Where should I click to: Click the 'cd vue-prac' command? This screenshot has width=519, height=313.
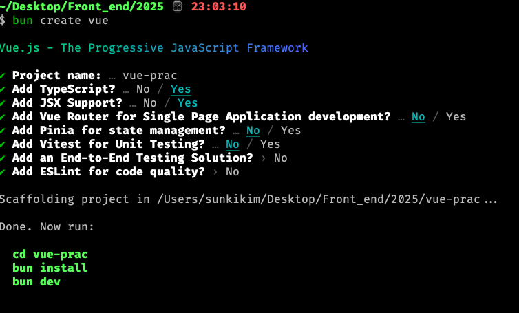click(x=50, y=254)
